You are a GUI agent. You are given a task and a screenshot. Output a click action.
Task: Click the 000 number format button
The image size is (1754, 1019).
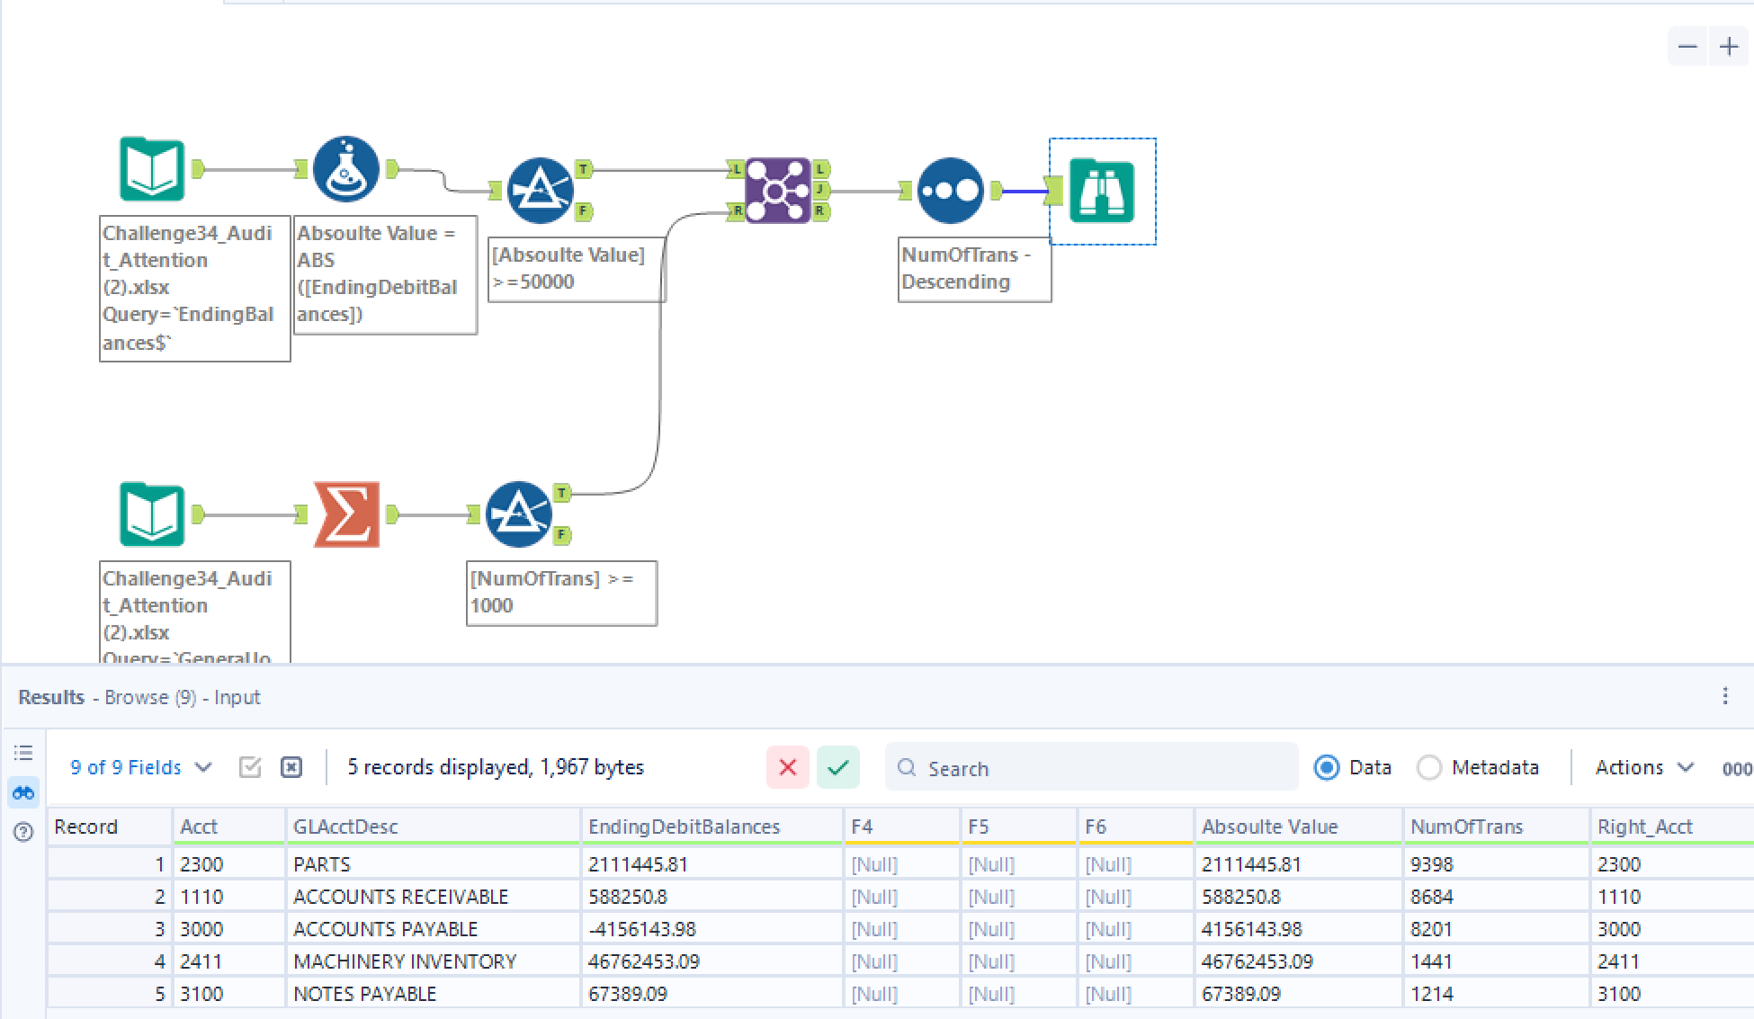coord(1737,768)
